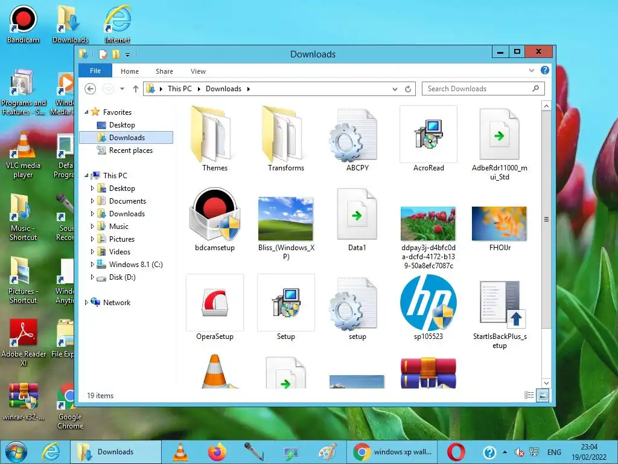Viewport: 618px width, 464px height.
Task: Select the capitalized Setup installer icon
Action: click(285, 308)
